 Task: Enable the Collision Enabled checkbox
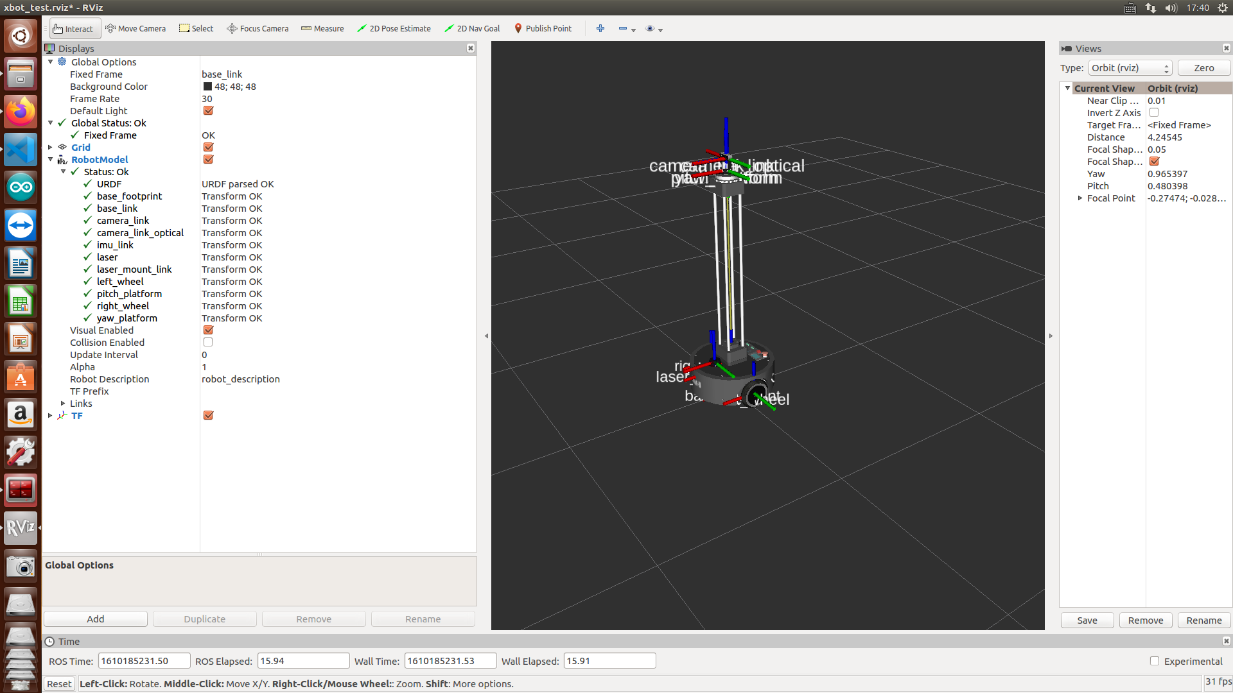tap(208, 343)
